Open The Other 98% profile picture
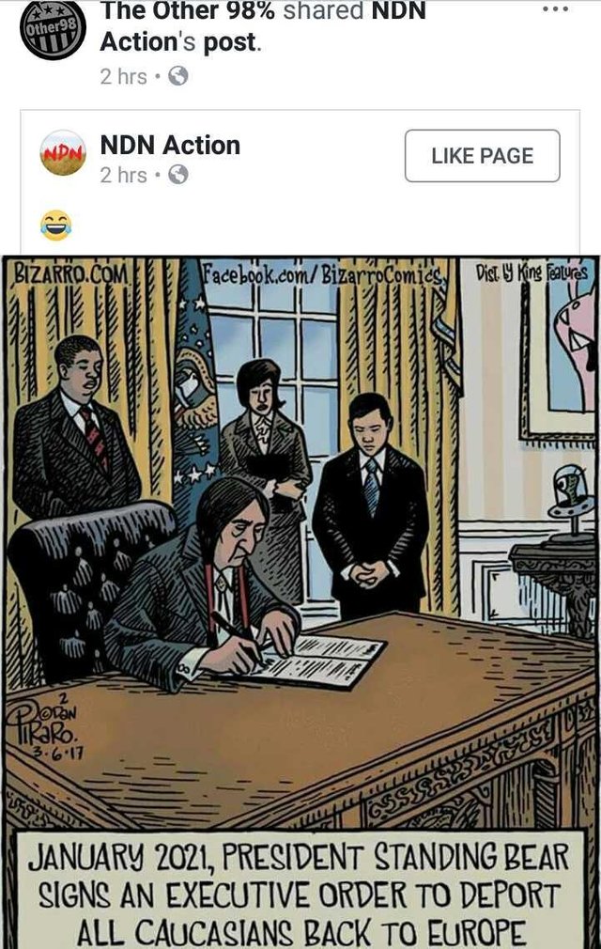This screenshot has width=601, height=949. pos(53,30)
